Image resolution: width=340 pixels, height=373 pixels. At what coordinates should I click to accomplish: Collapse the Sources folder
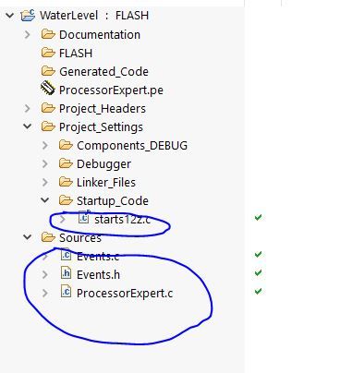(x=28, y=237)
